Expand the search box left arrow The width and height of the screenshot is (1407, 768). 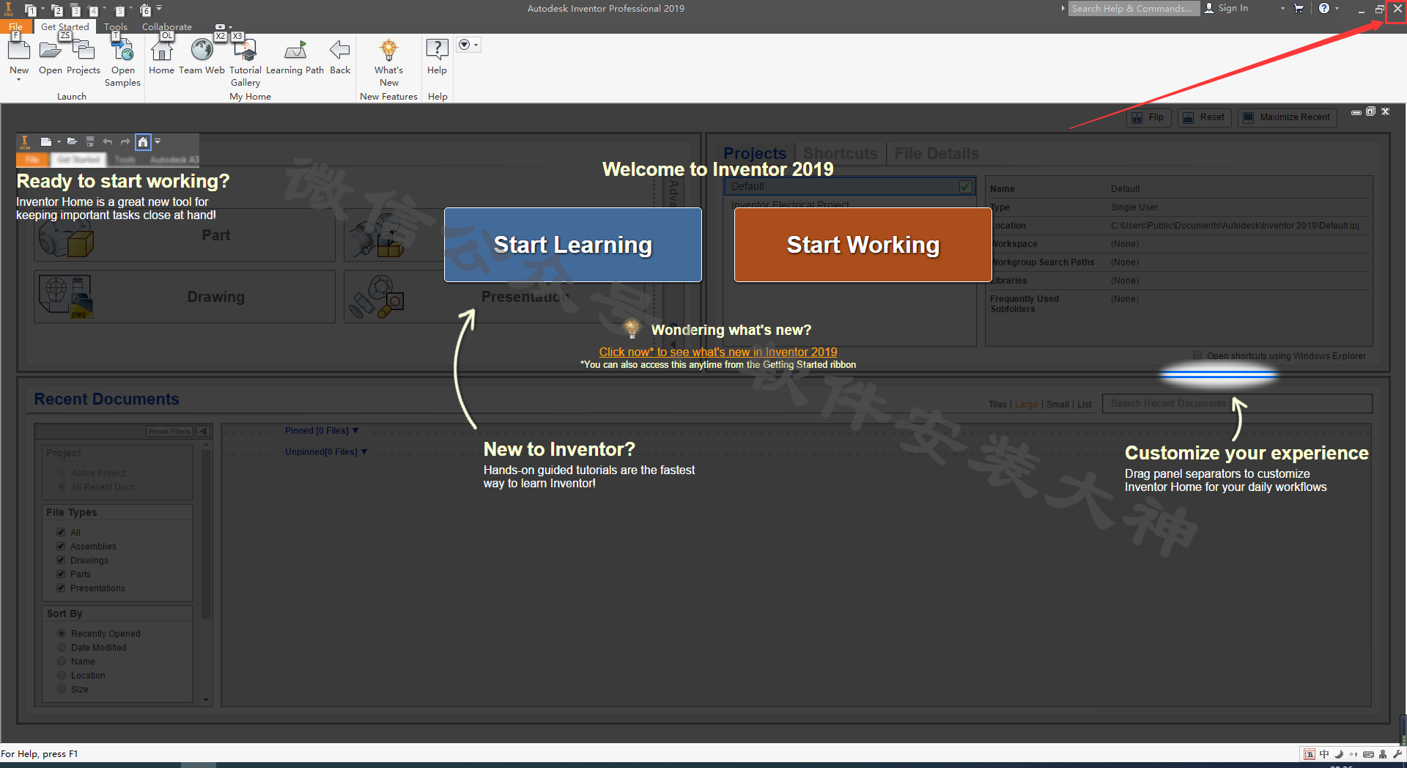1063,8
